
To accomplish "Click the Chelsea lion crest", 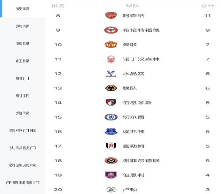I will (111, 117).
